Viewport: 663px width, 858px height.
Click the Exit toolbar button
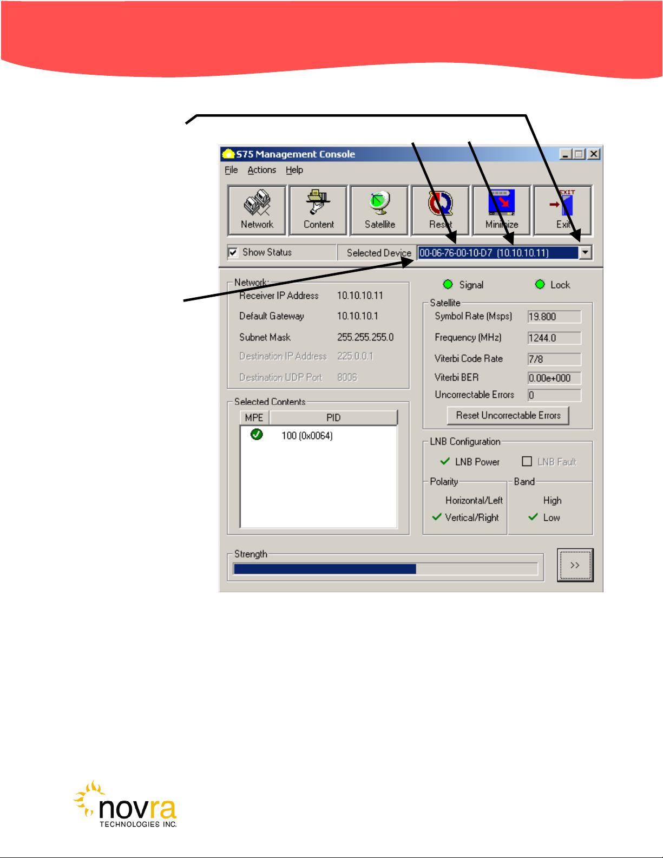point(563,211)
